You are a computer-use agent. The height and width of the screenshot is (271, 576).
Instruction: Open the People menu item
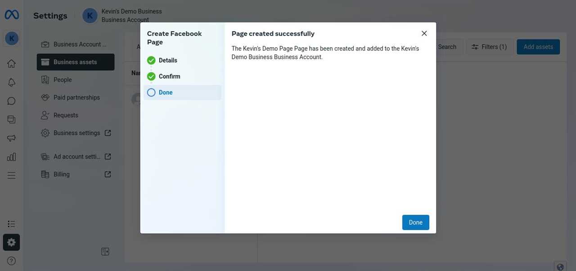point(62,80)
